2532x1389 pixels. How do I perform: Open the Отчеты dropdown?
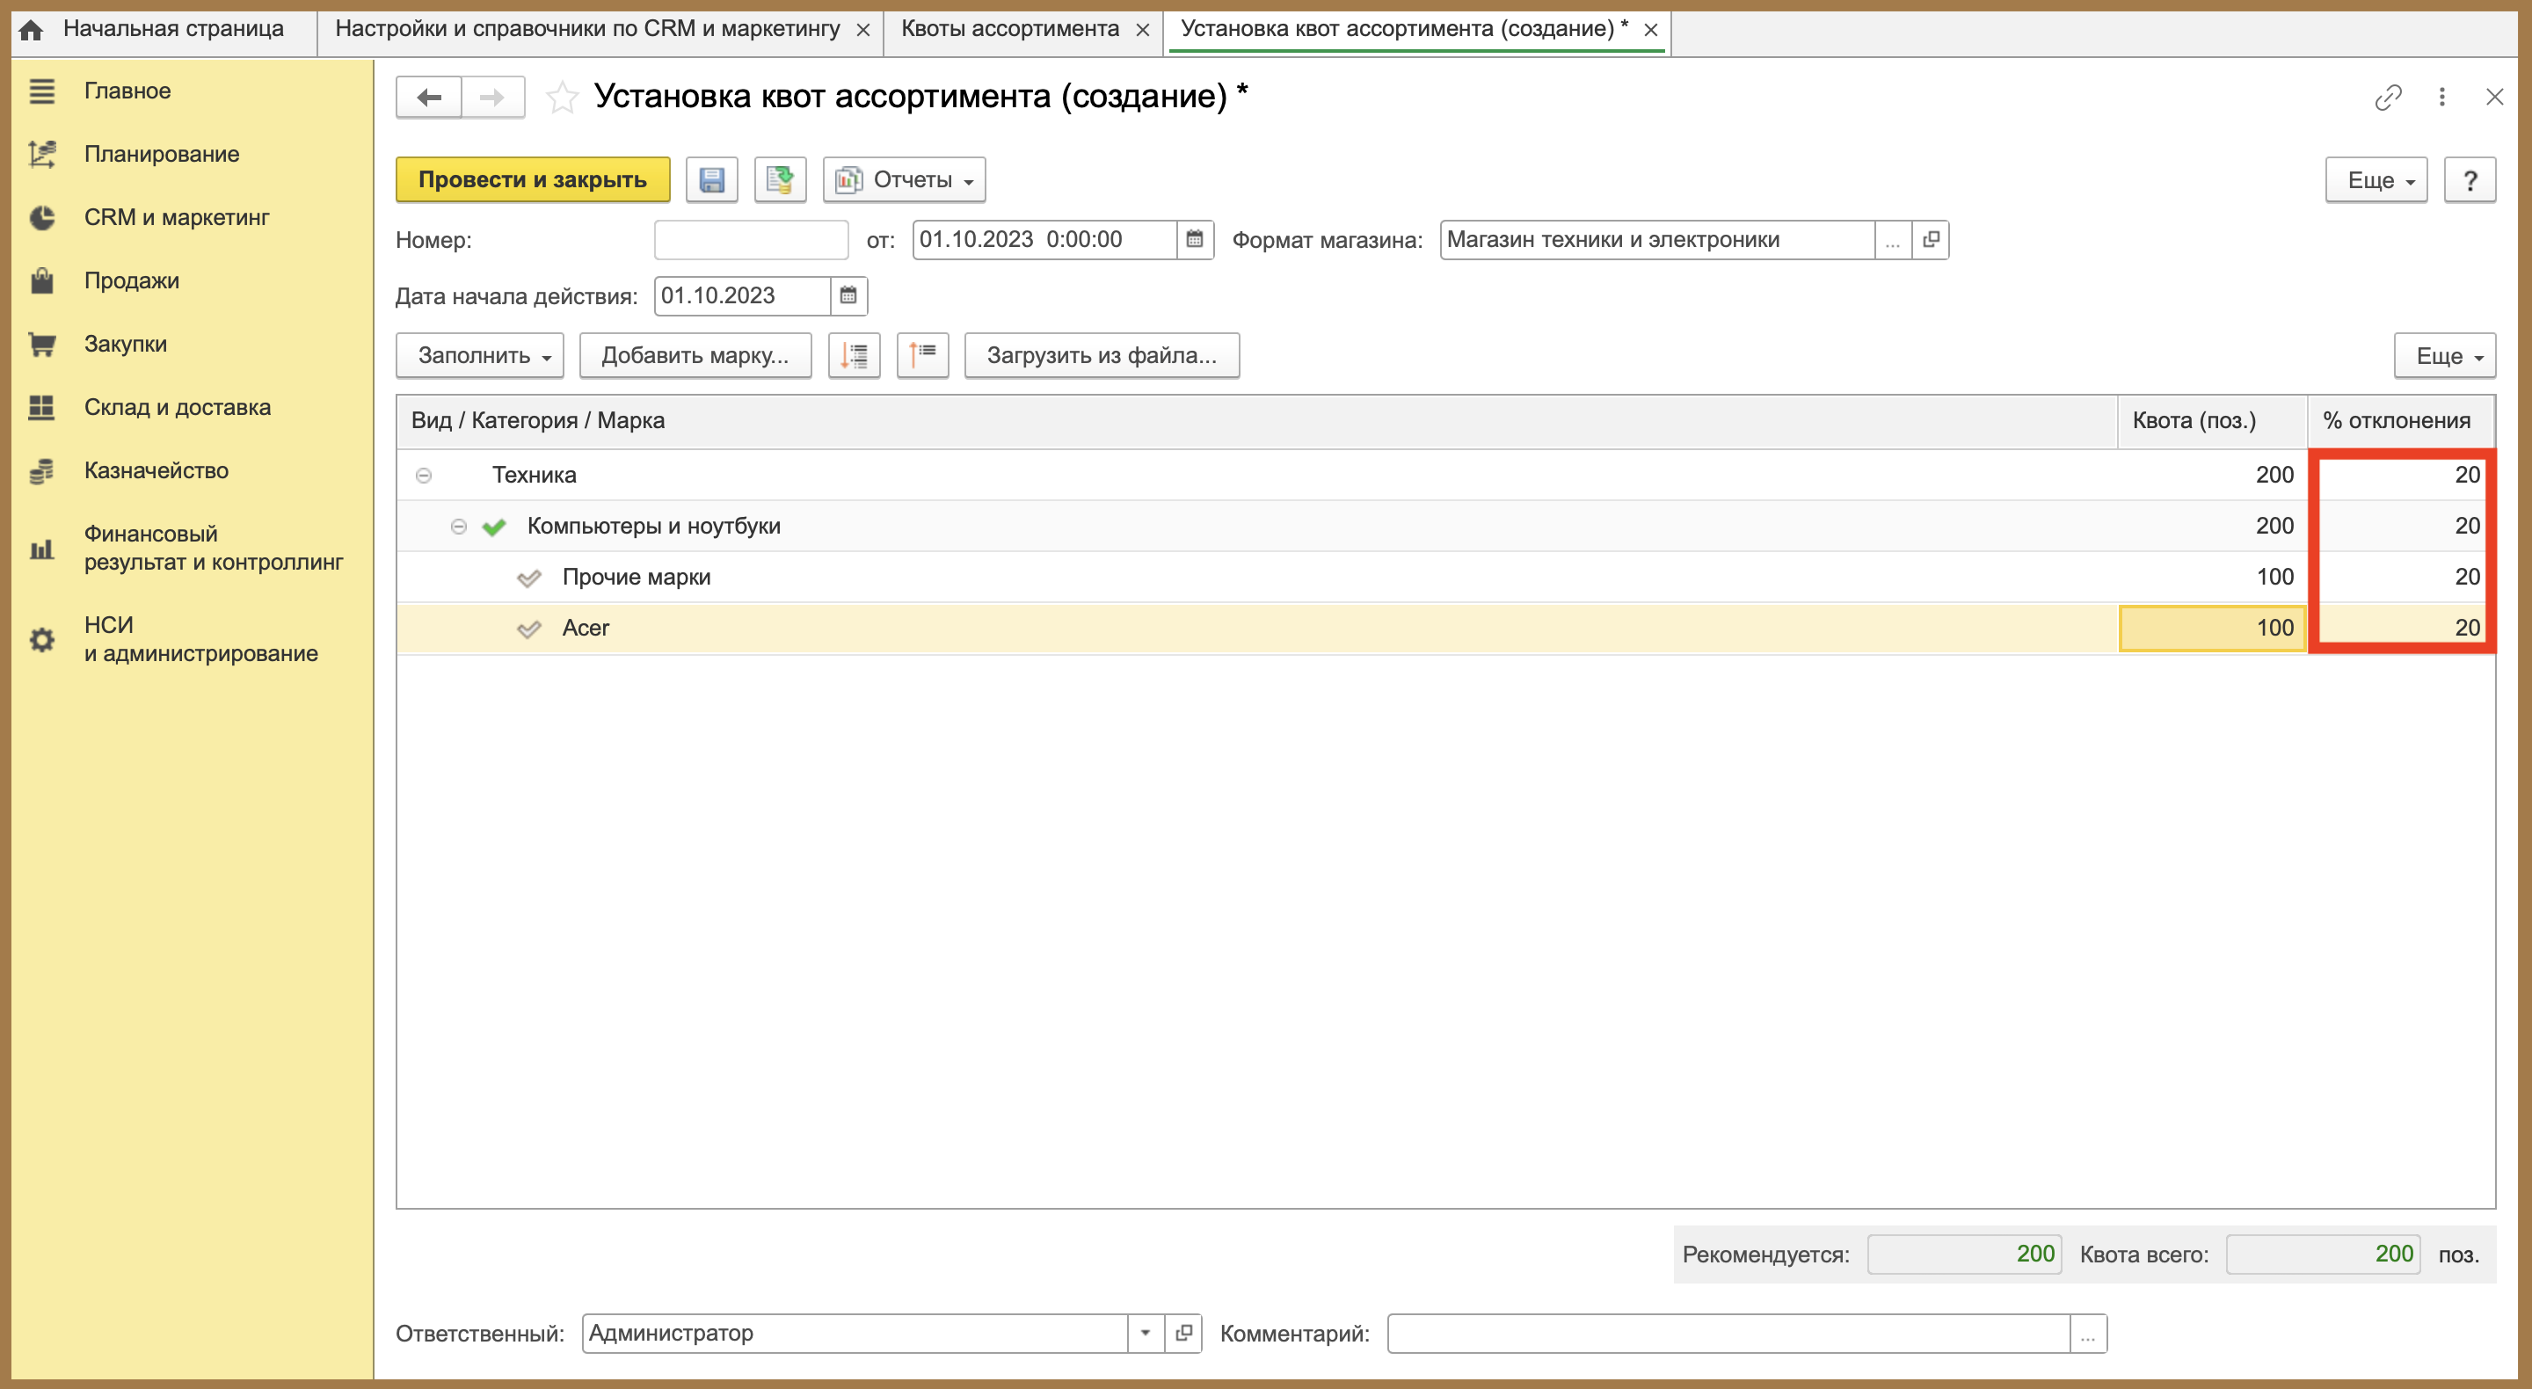point(903,180)
